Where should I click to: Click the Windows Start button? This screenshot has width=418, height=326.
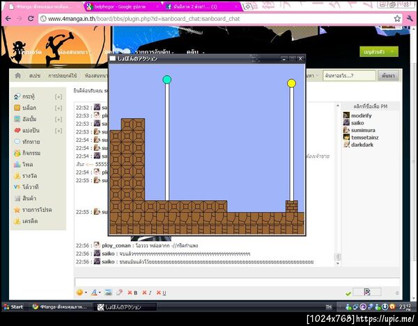pos(13,307)
